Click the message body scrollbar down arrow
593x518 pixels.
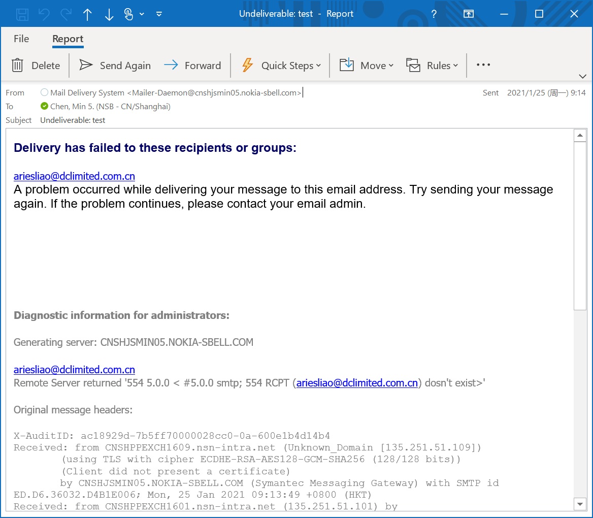tap(579, 503)
